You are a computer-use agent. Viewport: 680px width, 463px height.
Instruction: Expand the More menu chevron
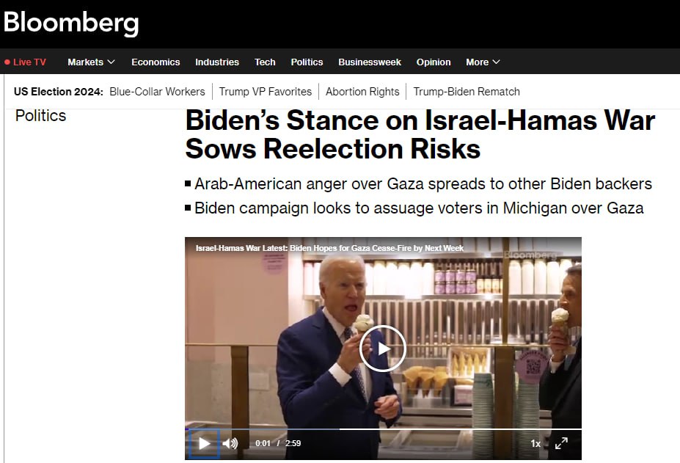click(x=496, y=62)
